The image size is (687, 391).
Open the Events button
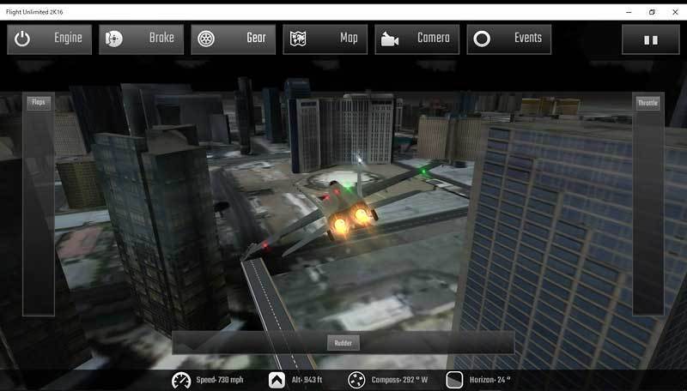coord(509,39)
